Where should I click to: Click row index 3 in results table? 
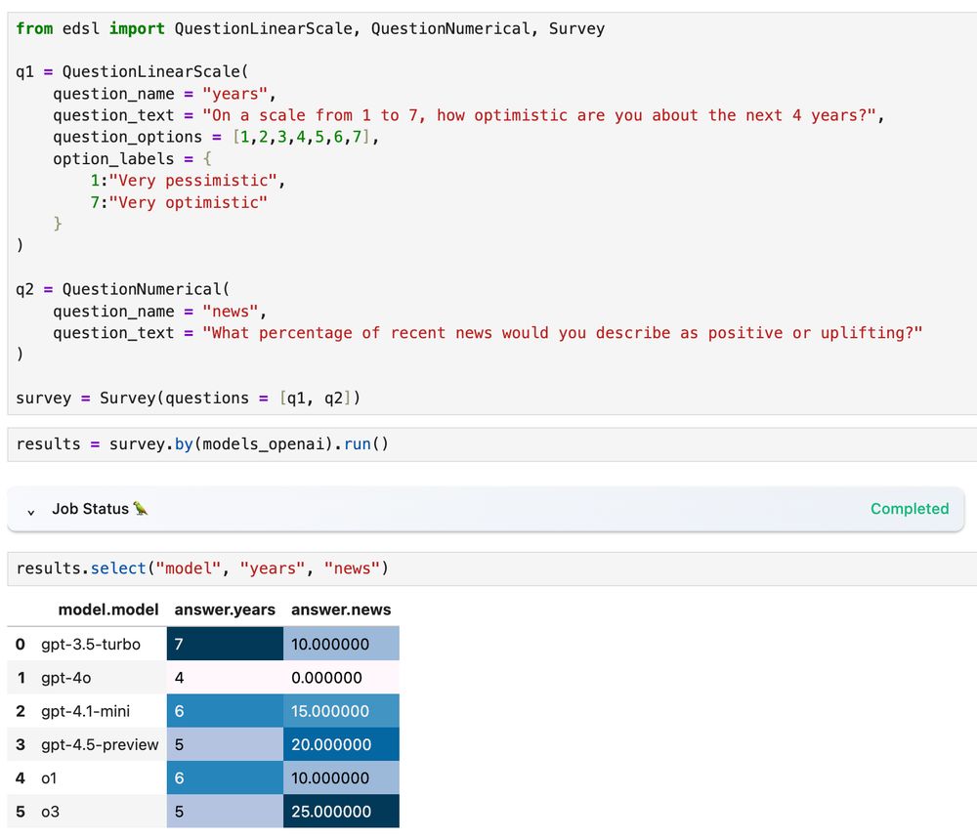pos(21,744)
